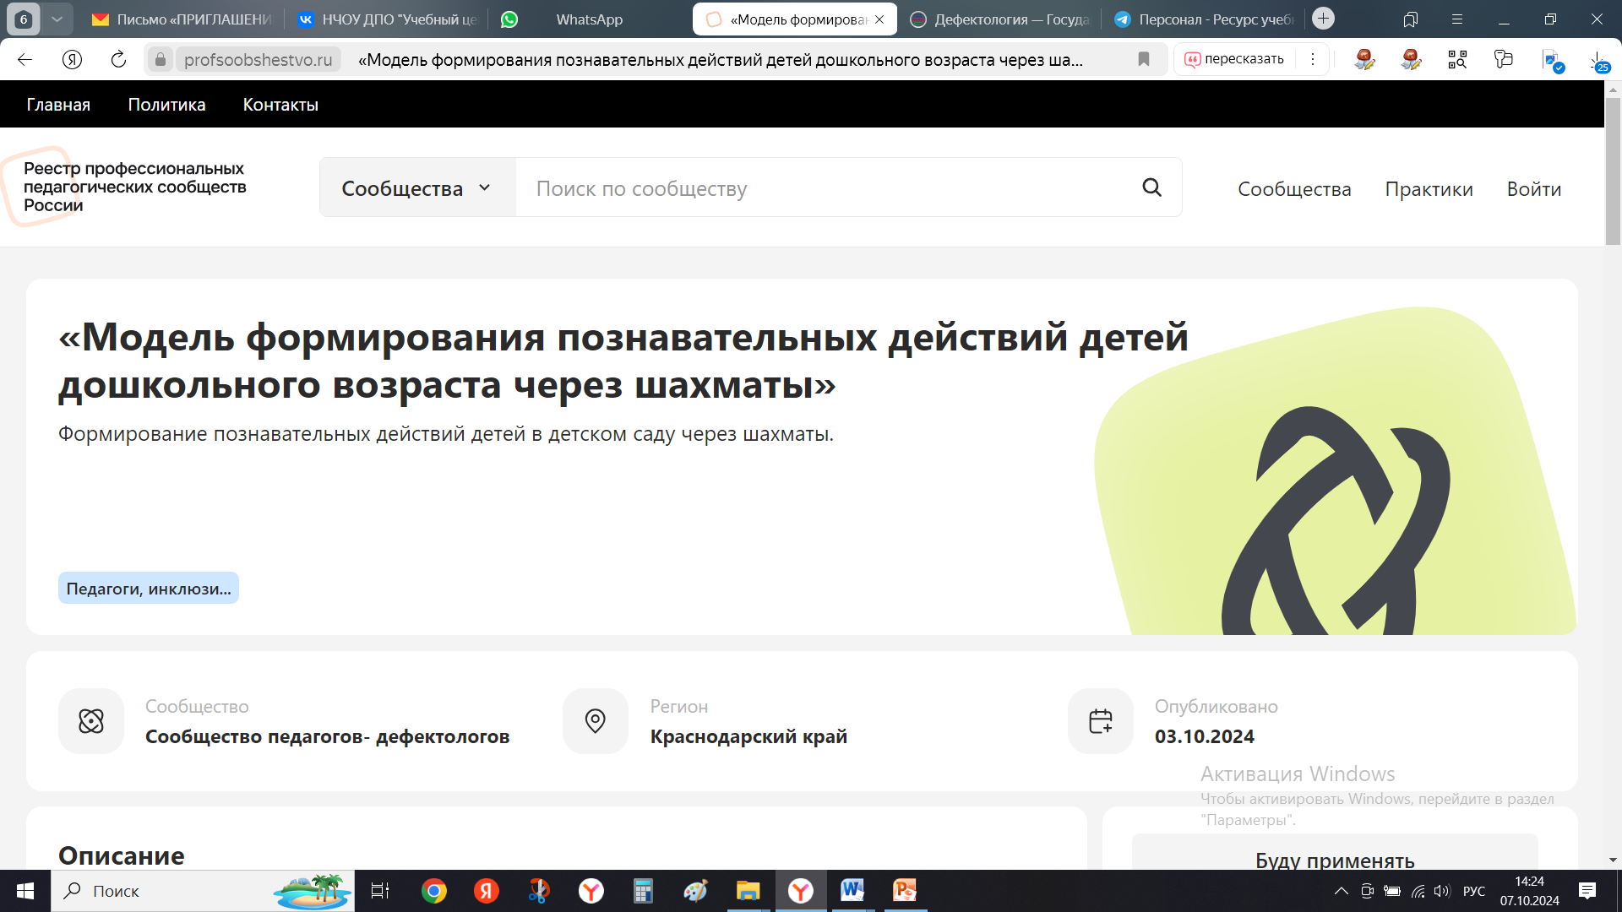Click the Буду применять button
The width and height of the screenshot is (1622, 912).
(1335, 853)
